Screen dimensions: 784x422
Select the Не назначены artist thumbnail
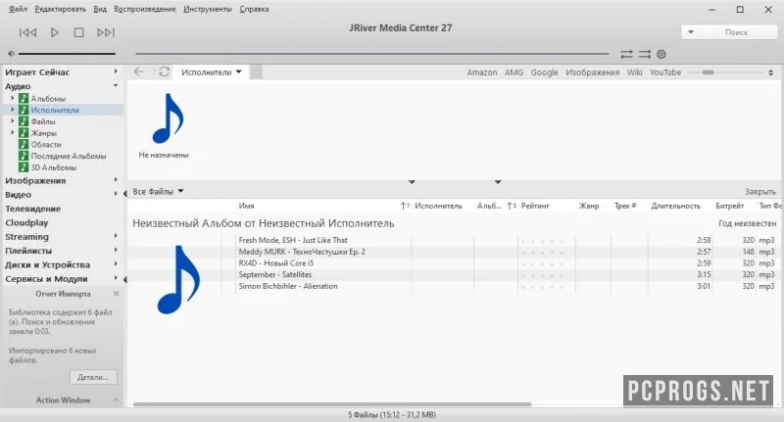(x=164, y=125)
